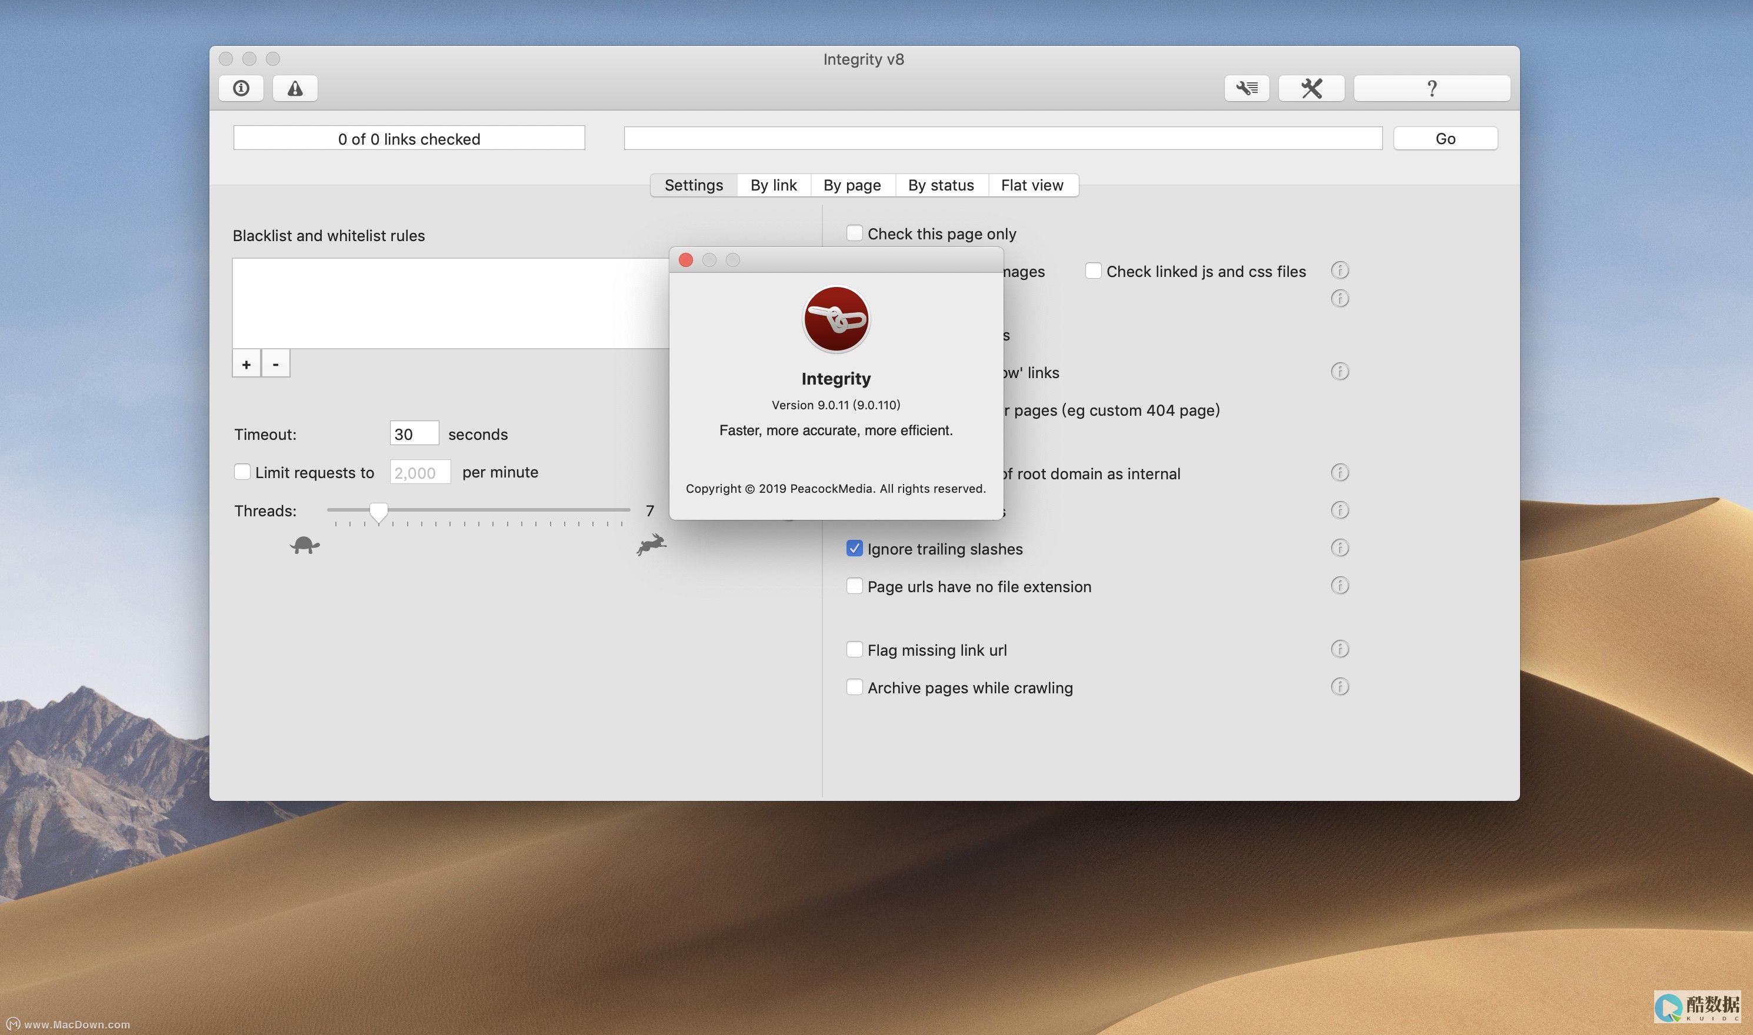The image size is (1753, 1035).
Task: Click the hare fast-speed icon
Action: (652, 544)
